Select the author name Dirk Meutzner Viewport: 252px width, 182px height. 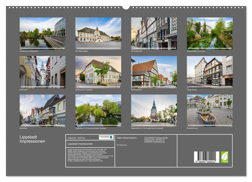point(122,145)
